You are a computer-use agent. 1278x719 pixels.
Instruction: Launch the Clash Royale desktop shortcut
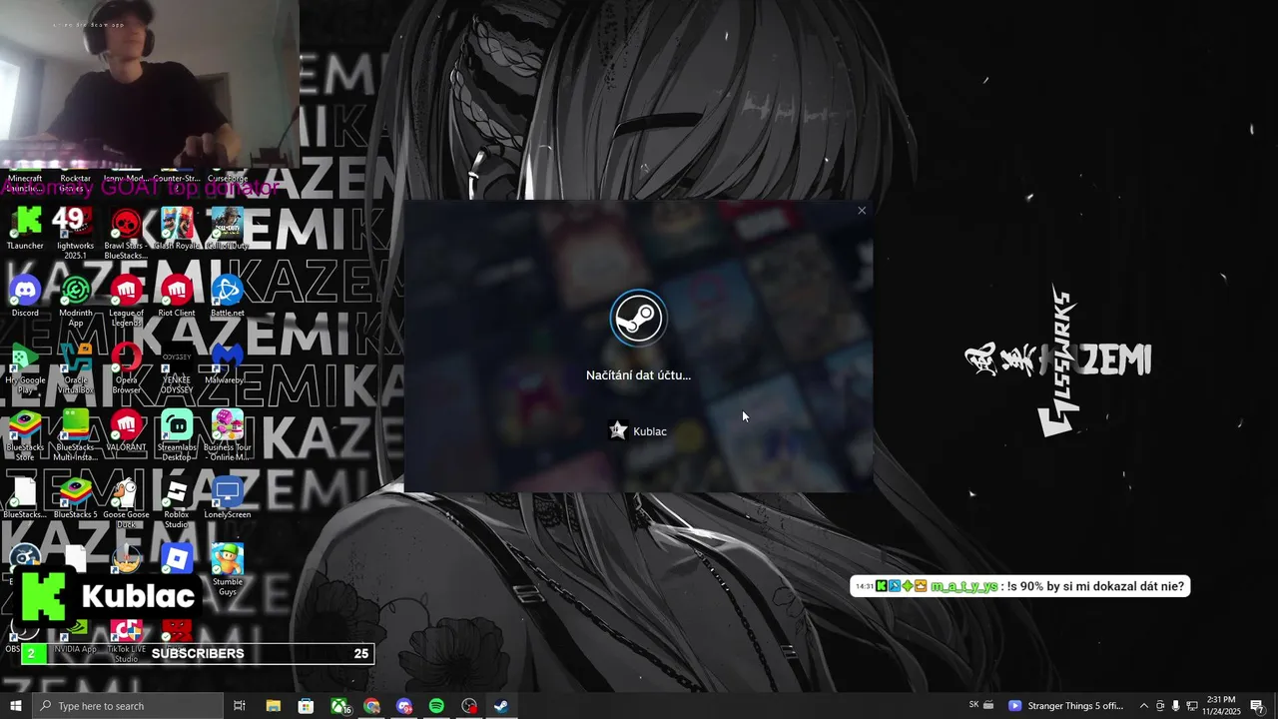click(x=177, y=228)
